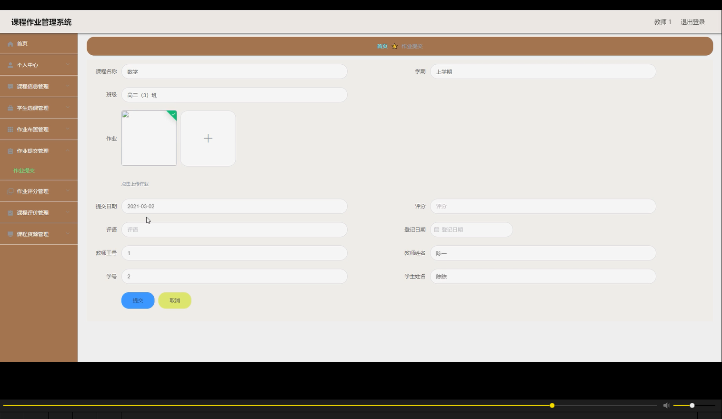Select 学生选课管理 menu item
Screen dimensions: 722x419
(x=39, y=108)
